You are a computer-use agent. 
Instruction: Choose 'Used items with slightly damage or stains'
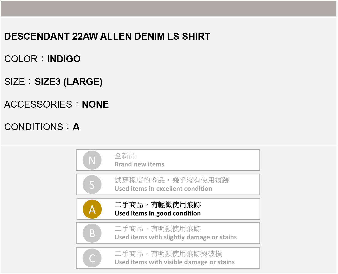click(x=175, y=237)
